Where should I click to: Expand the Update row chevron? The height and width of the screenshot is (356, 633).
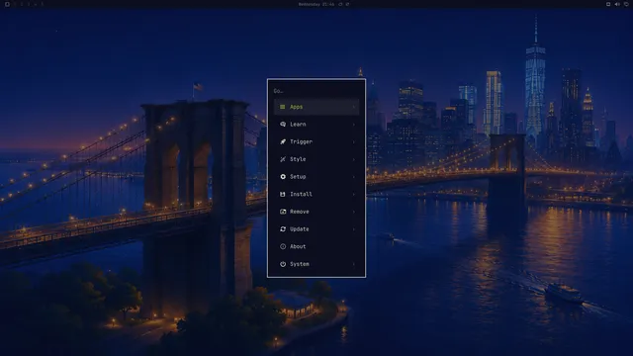[x=354, y=228]
